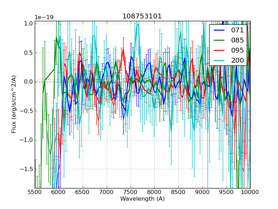The height and width of the screenshot is (209, 278).
Task: Click the cyan line swatch for 200
Action: (x=219, y=60)
